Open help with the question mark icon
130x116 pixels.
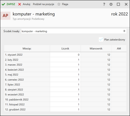point(104,4)
